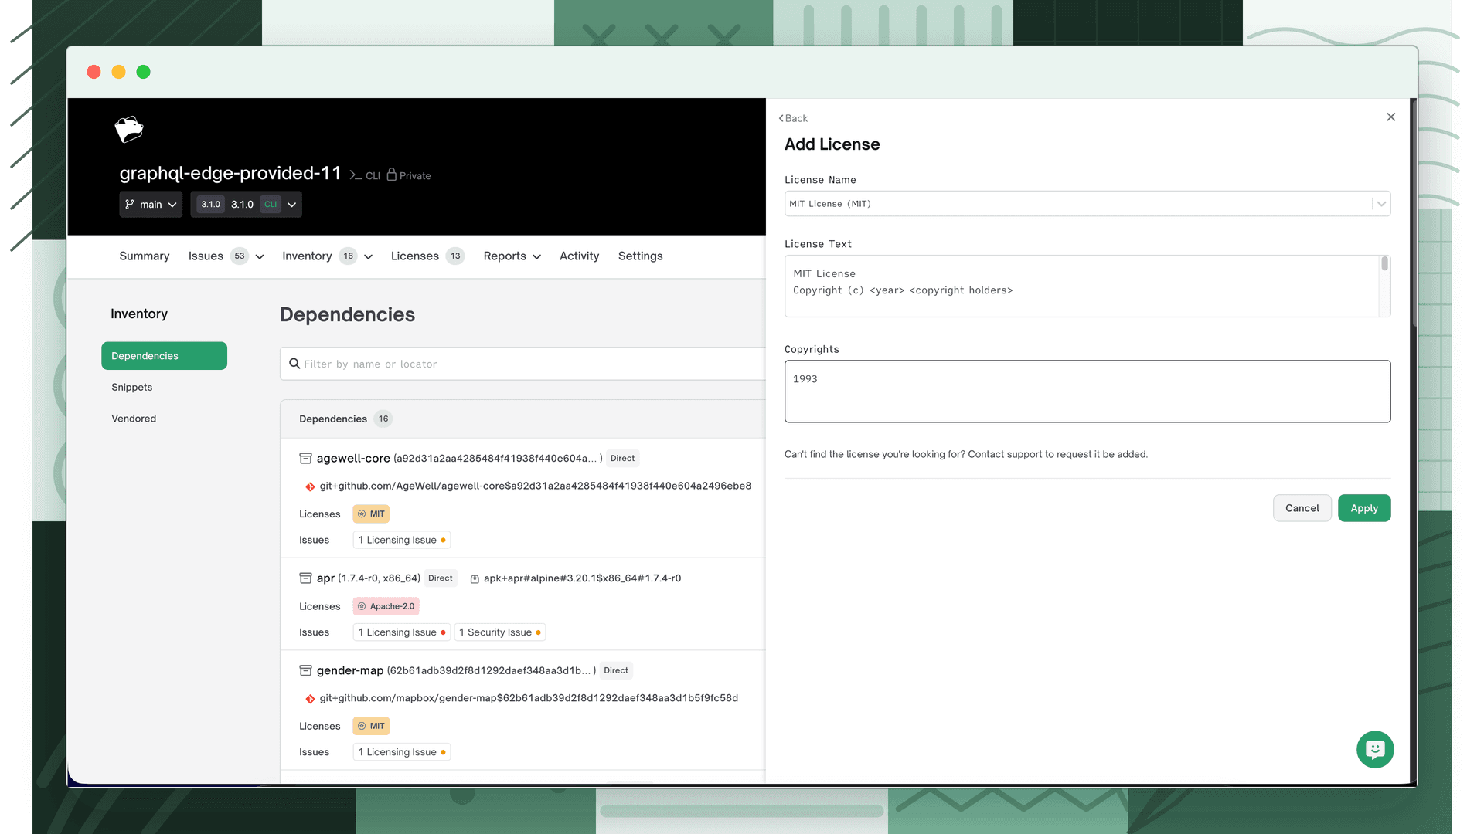Click the red dot in apr Licensing Issue
The width and height of the screenshot is (1484, 834).
(x=443, y=632)
